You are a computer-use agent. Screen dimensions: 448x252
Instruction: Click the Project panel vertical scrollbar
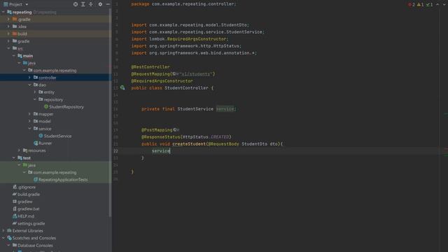coord(111,113)
